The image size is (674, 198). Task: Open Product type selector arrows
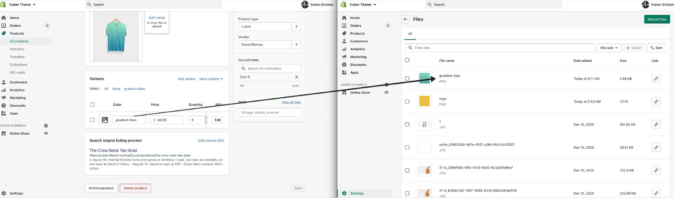point(296,27)
